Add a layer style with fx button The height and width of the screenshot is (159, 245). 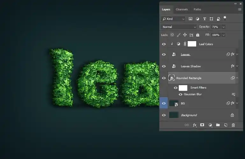[x=195, y=125]
